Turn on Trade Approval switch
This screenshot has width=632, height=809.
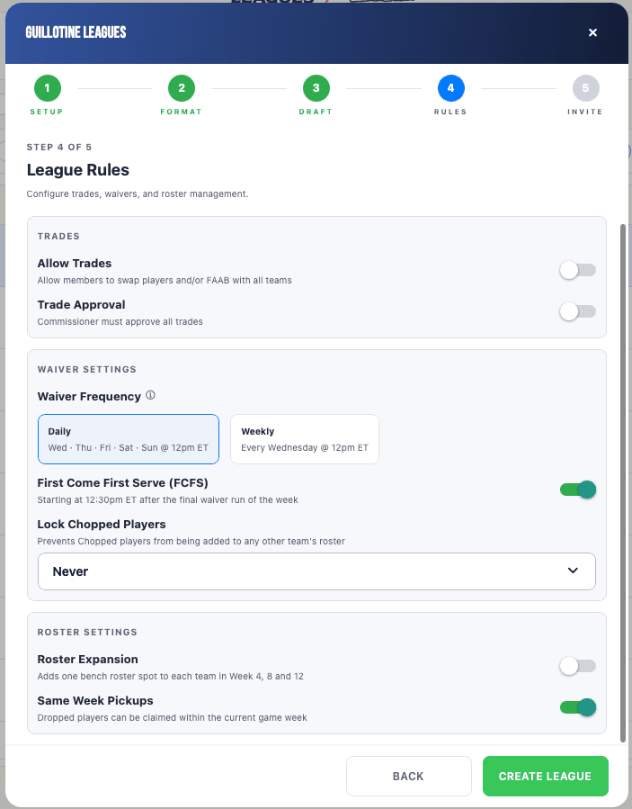coord(578,311)
